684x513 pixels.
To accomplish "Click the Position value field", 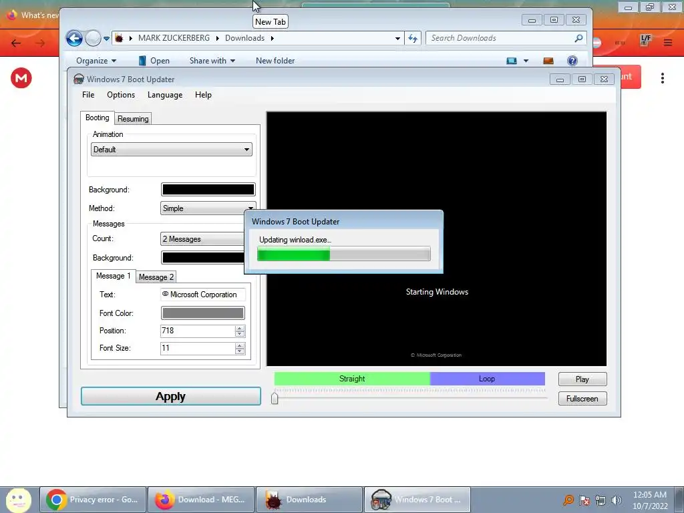I will coord(198,331).
